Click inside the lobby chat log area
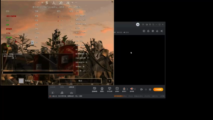The width and height of the screenshot is (213, 120). [x=38, y=62]
